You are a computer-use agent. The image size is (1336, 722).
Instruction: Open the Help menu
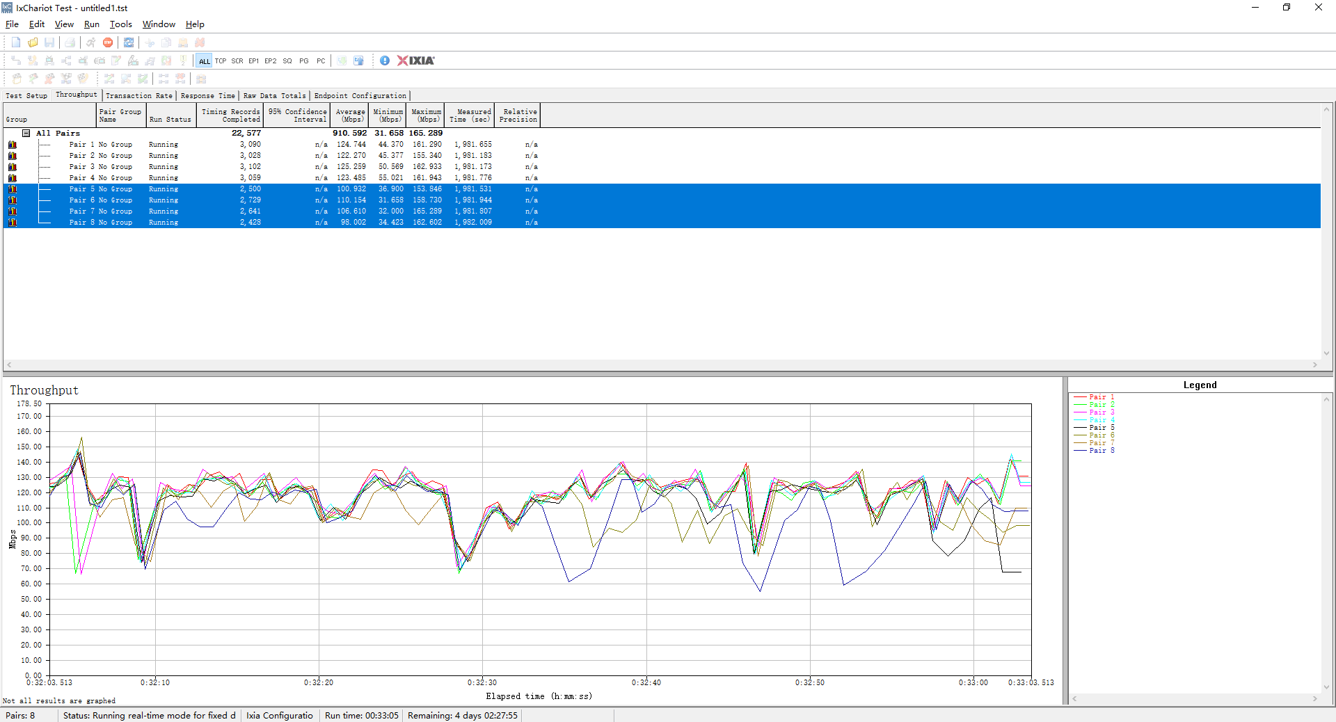click(195, 24)
